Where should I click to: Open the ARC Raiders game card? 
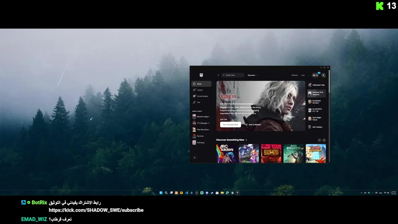pyautogui.click(x=226, y=153)
